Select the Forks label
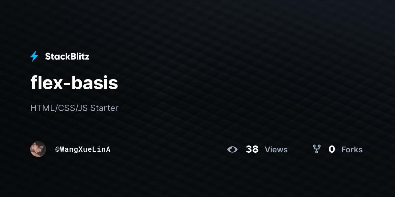Image resolution: width=395 pixels, height=197 pixels. [x=352, y=150]
